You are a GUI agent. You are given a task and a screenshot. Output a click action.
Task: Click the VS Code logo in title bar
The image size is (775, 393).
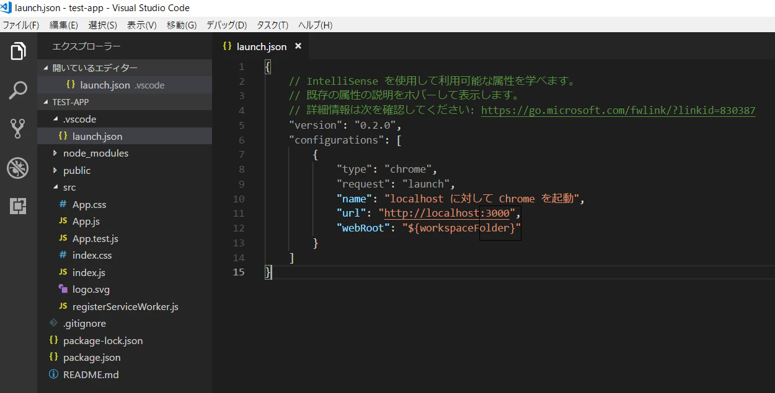tap(6, 7)
